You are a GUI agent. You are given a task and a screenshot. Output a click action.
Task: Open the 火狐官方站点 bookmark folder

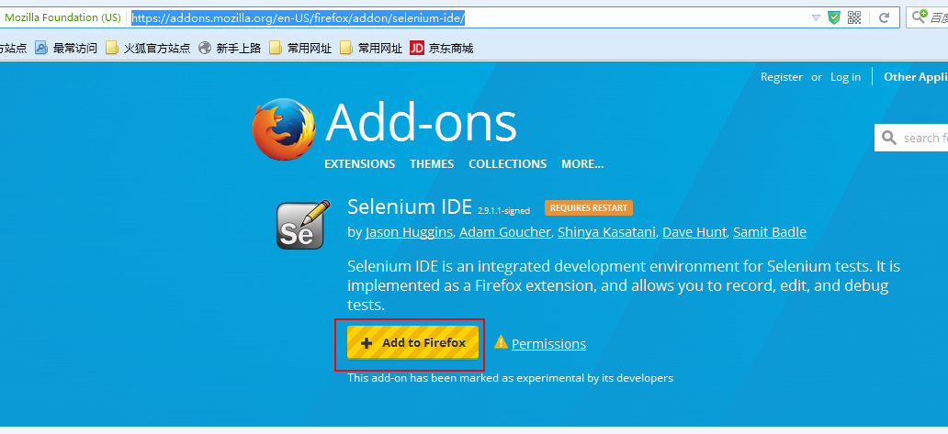(x=148, y=49)
